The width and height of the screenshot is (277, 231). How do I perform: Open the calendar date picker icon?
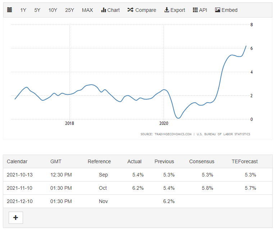click(x=10, y=10)
